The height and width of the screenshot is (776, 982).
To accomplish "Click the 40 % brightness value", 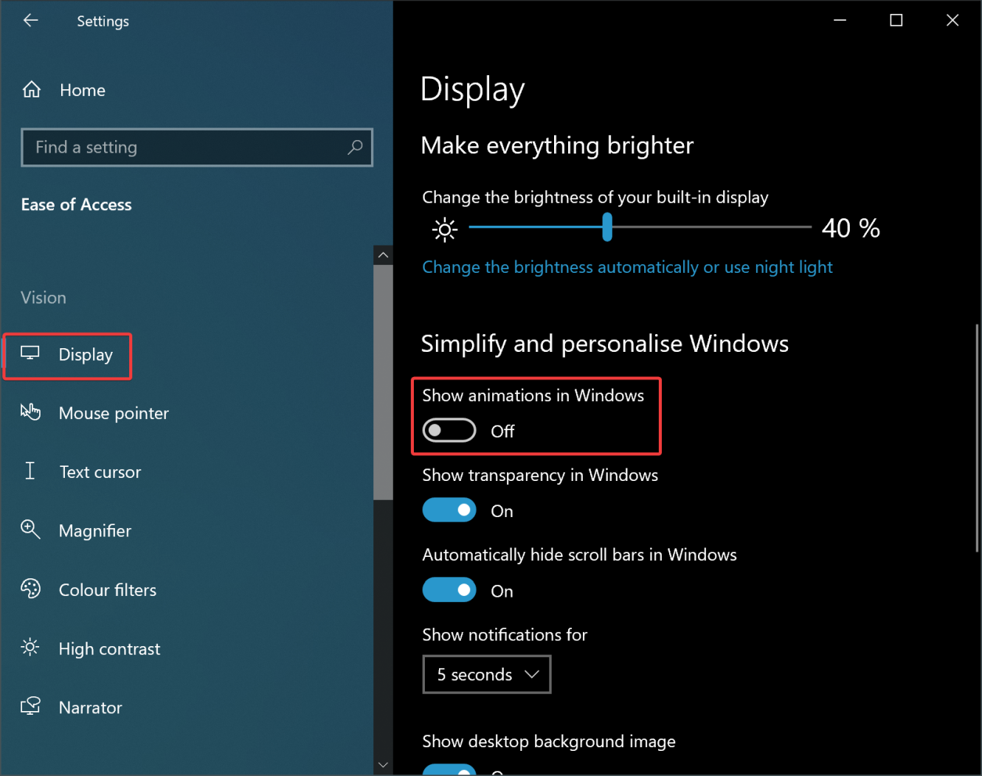I will coord(851,228).
